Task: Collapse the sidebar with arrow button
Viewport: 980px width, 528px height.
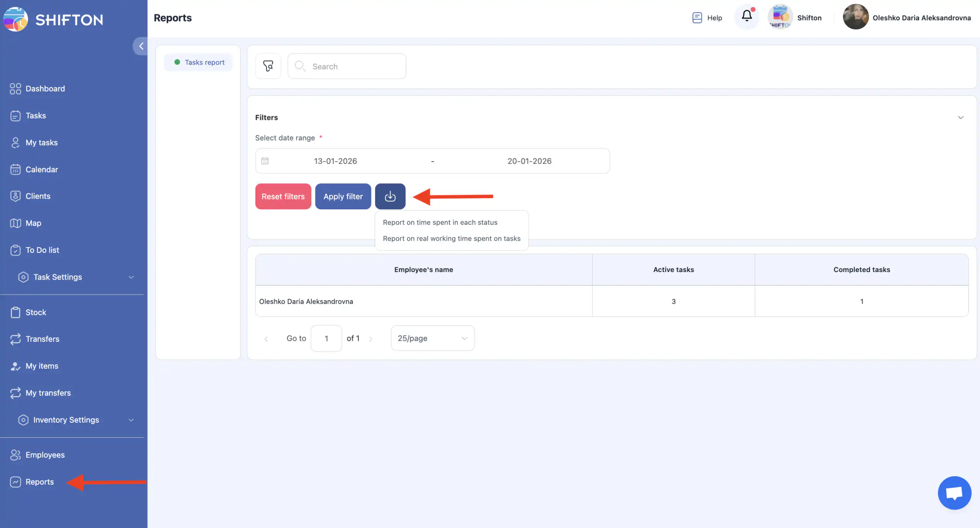Action: point(141,46)
